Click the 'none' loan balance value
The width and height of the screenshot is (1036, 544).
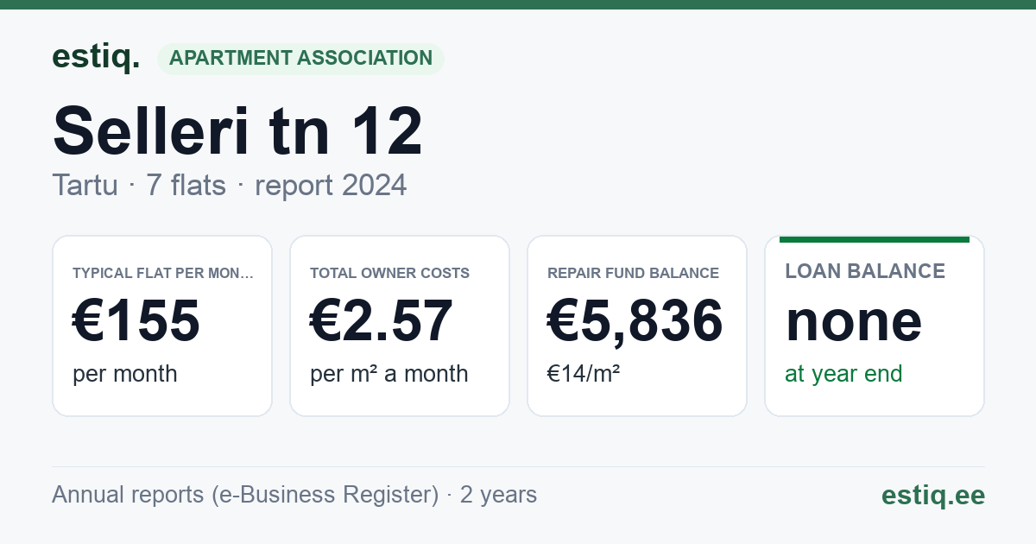[854, 321]
